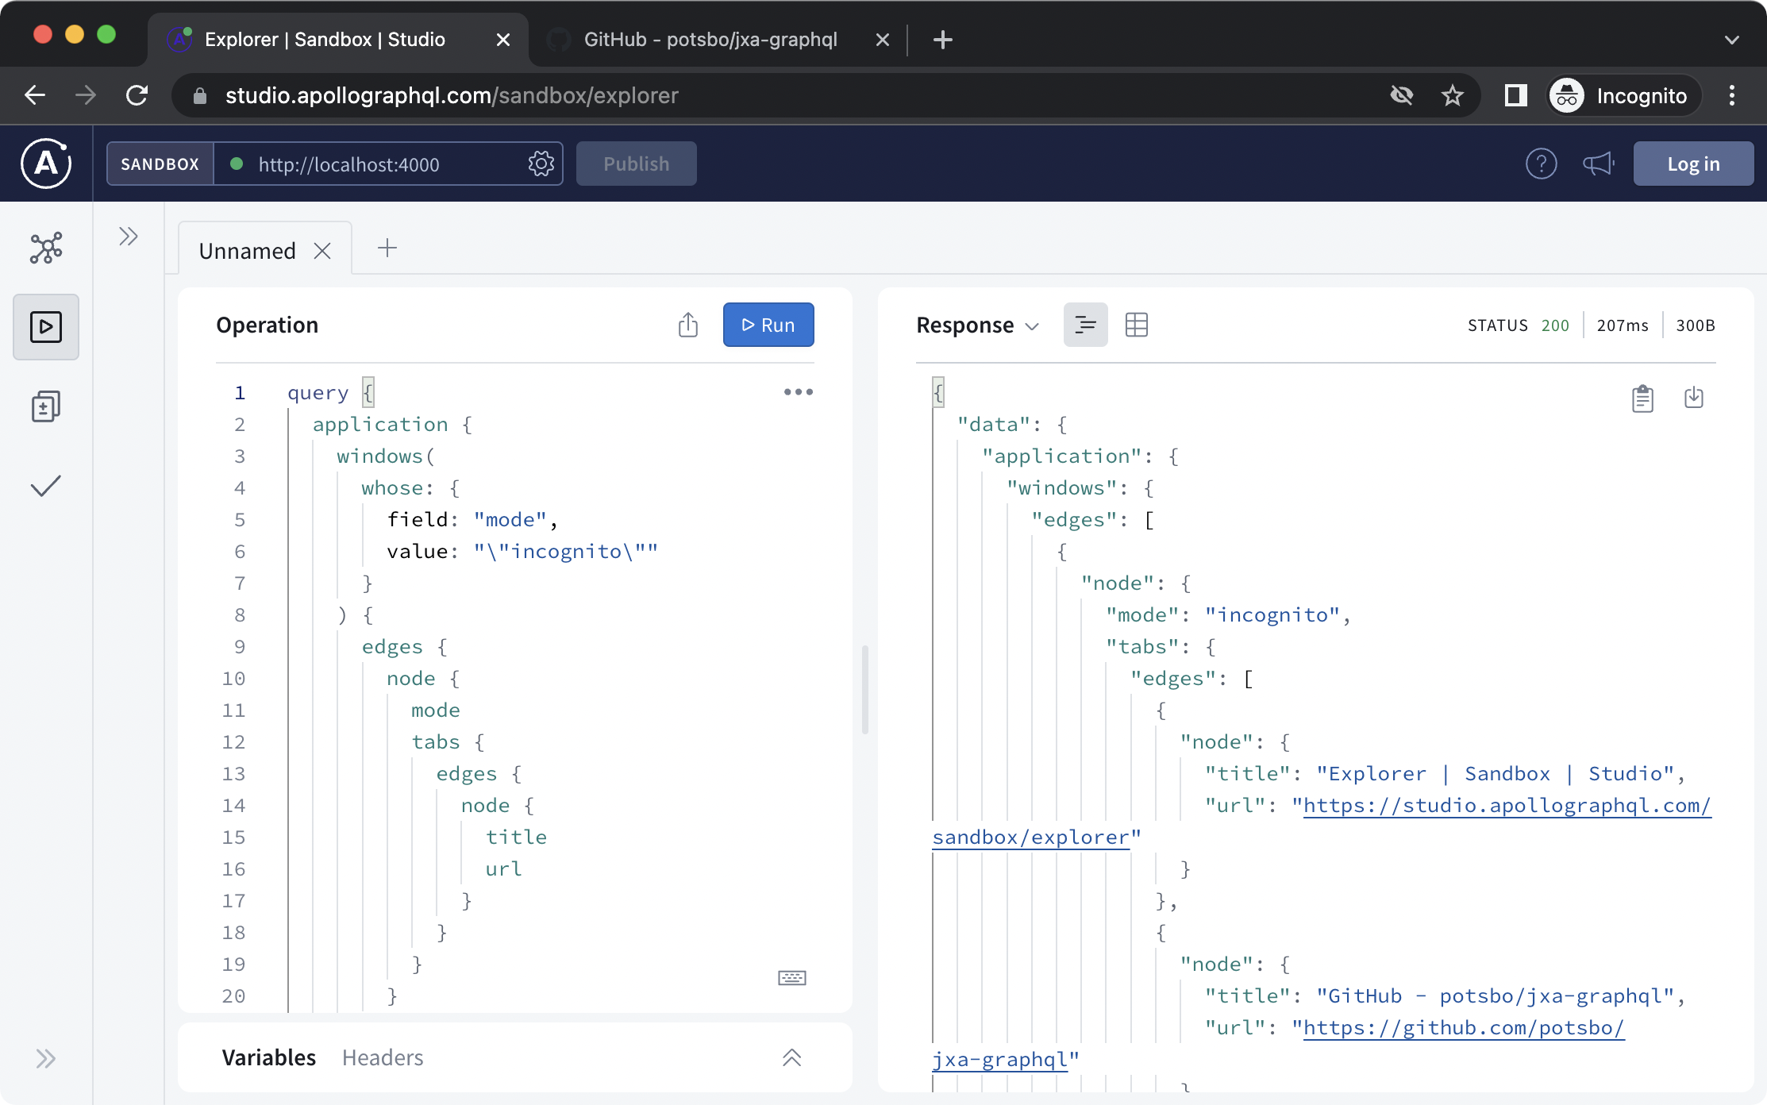
Task: Open the Schema graph icon in sidebar
Action: pos(46,248)
